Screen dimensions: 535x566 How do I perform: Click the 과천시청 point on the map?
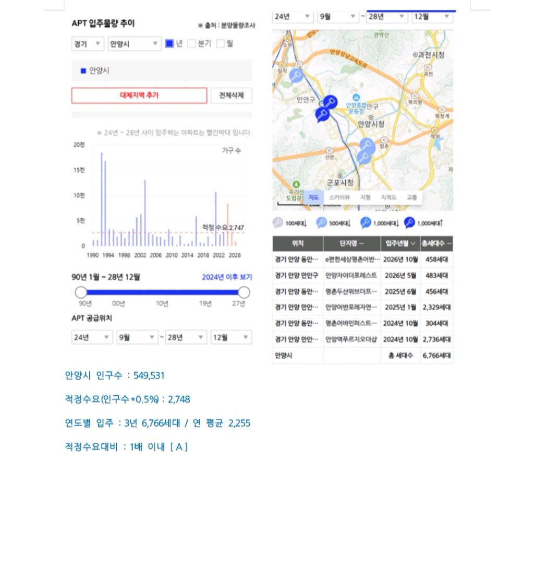point(415,55)
